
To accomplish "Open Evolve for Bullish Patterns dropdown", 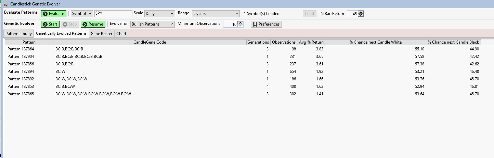I will [152, 24].
